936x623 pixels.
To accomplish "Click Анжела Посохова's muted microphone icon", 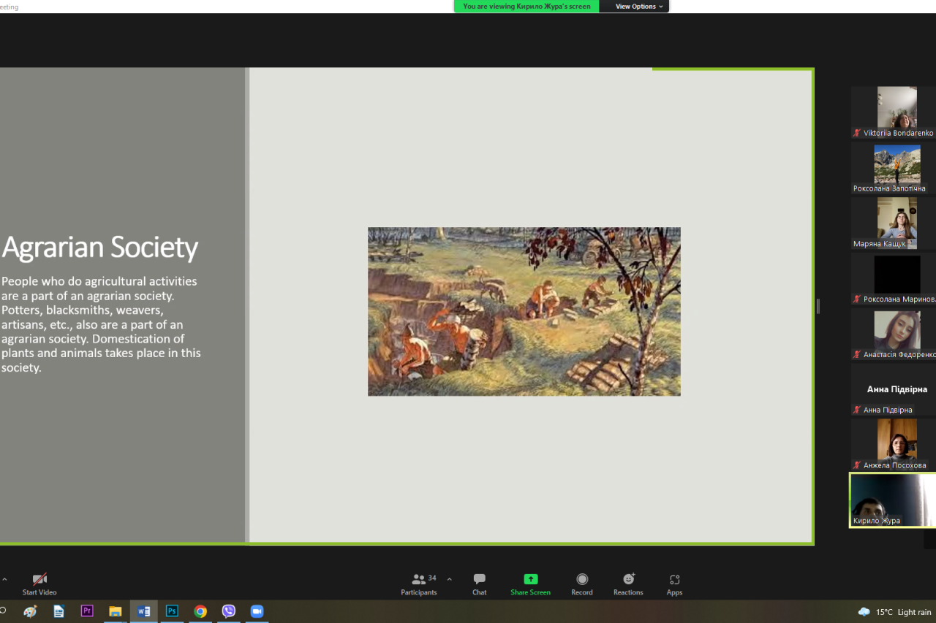I will pyautogui.click(x=857, y=465).
